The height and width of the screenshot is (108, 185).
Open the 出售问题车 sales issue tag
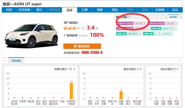[x=129, y=34]
